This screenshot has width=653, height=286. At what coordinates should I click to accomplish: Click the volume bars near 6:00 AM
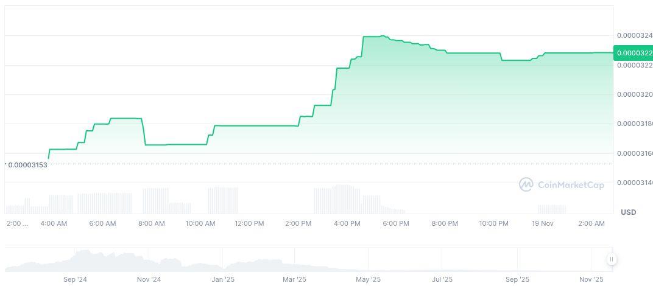104,203
